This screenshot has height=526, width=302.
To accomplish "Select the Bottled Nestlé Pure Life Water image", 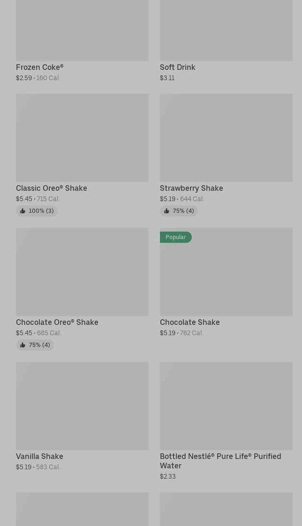I will [226, 406].
